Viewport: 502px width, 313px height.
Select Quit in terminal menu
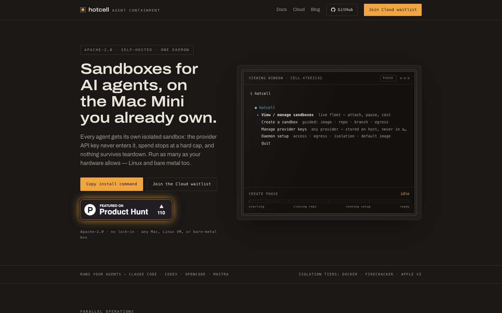coord(266,143)
